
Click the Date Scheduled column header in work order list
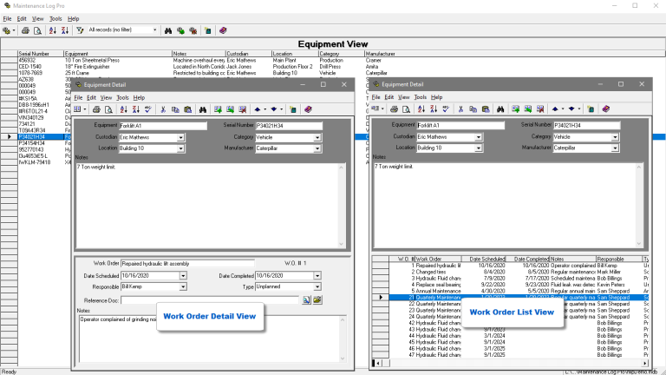[x=486, y=259]
